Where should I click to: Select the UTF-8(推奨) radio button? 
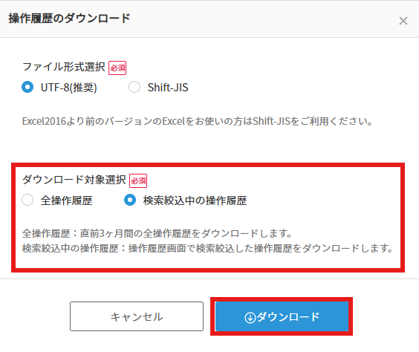(27, 87)
